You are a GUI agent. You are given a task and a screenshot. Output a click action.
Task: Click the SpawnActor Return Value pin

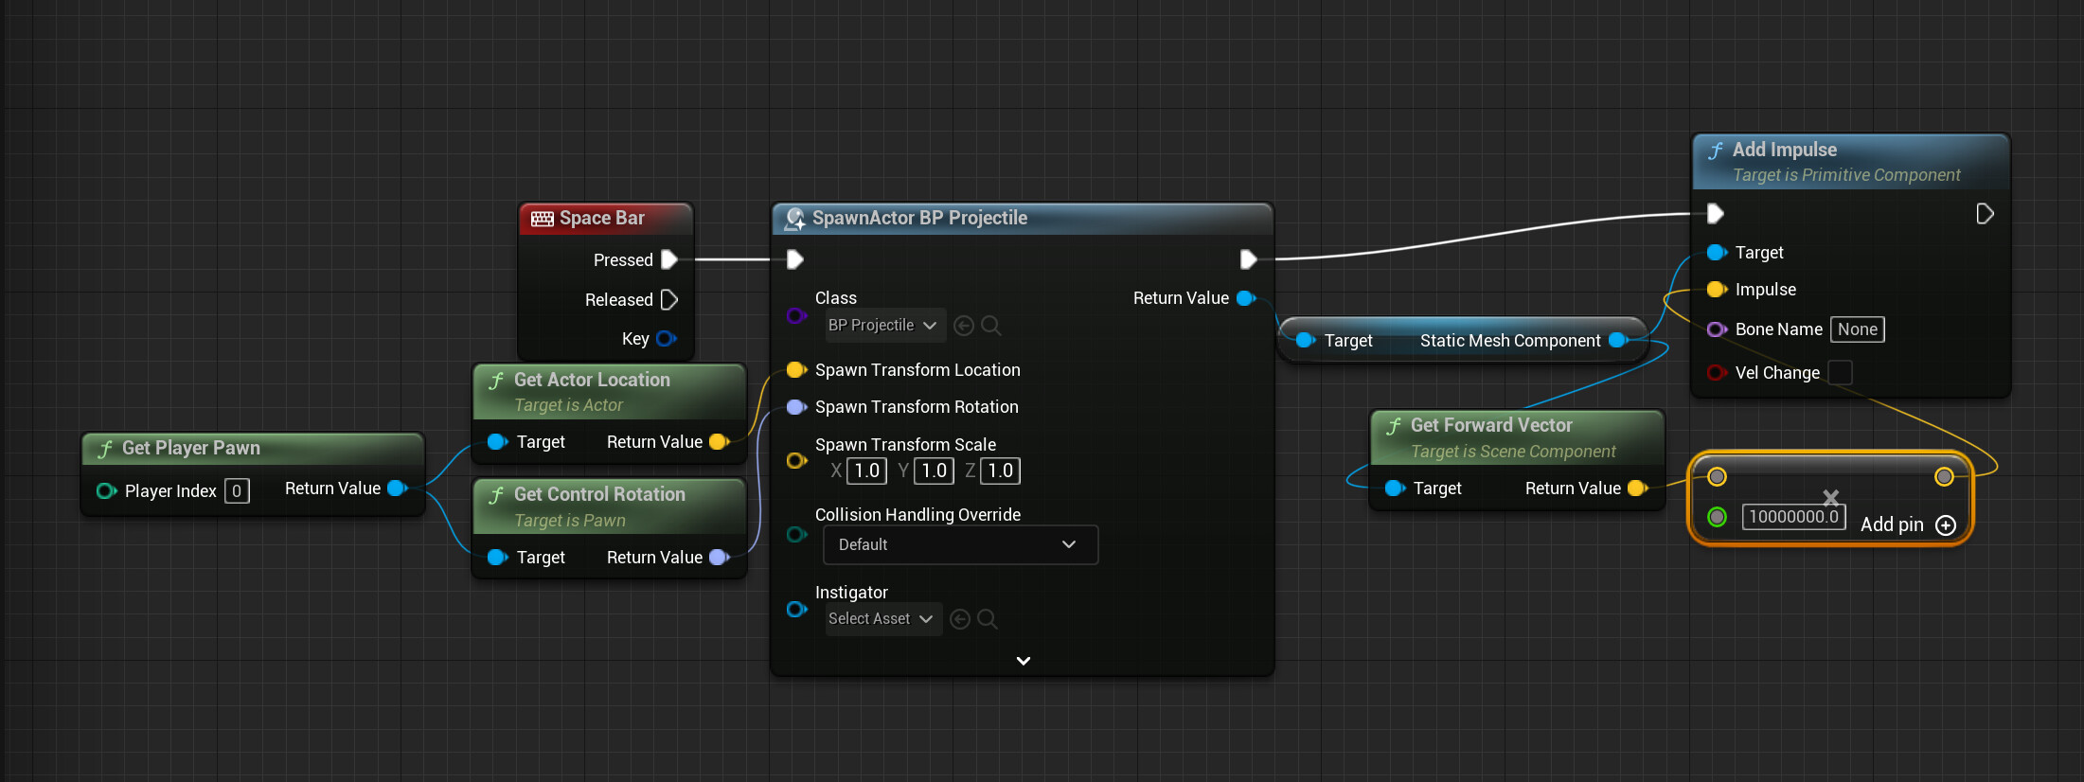[x=1246, y=298]
